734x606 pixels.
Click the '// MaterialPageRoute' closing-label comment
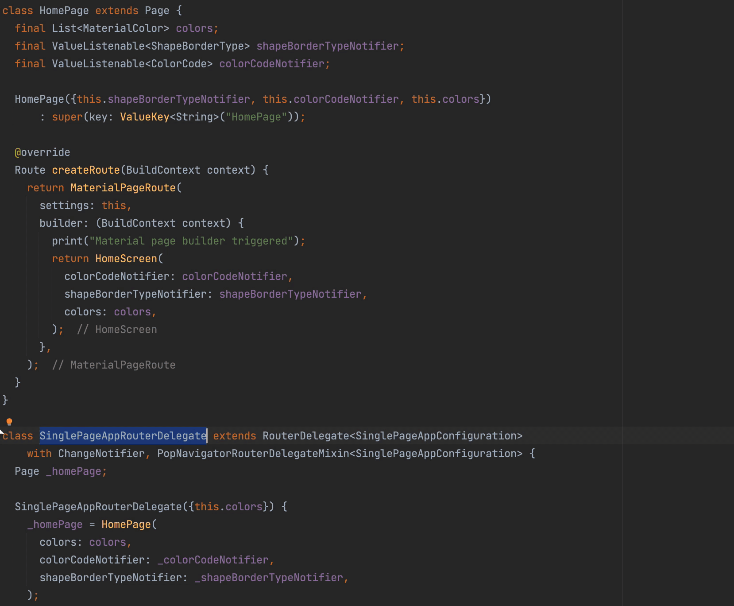coord(114,365)
